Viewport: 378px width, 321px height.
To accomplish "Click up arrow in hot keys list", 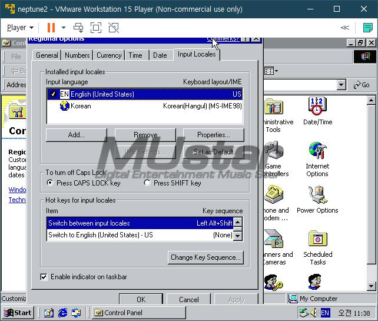I will click(238, 222).
